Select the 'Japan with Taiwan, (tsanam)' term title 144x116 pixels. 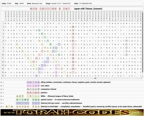[88, 9]
